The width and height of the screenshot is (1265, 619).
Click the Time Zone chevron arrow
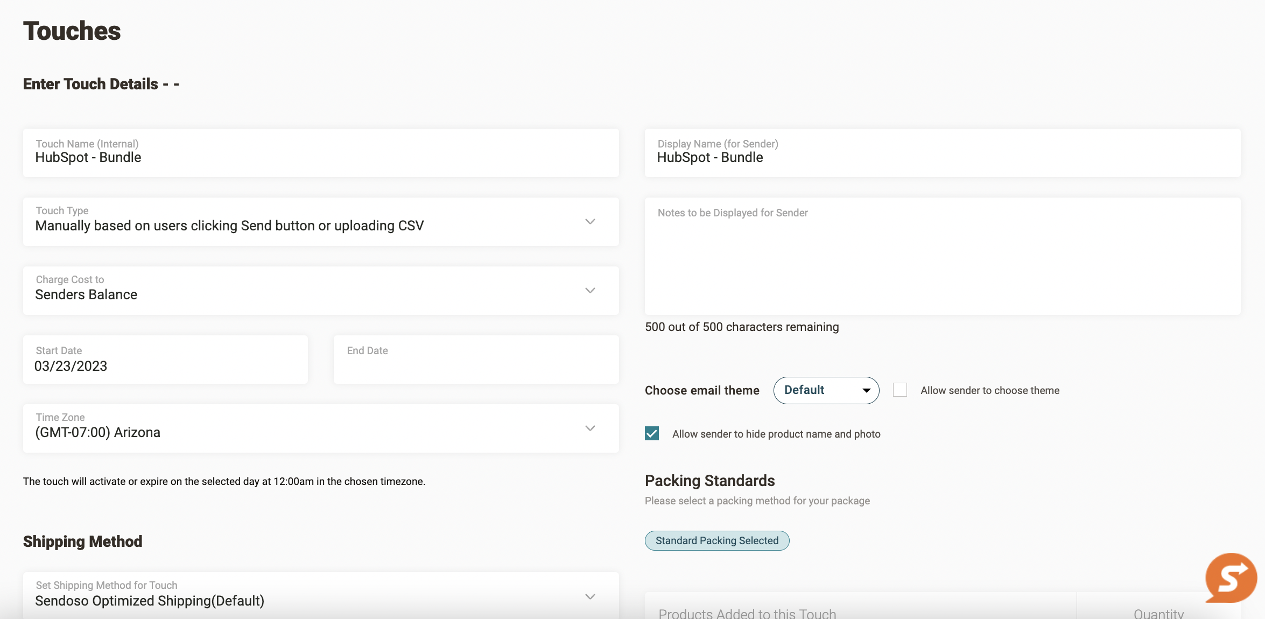tap(590, 428)
